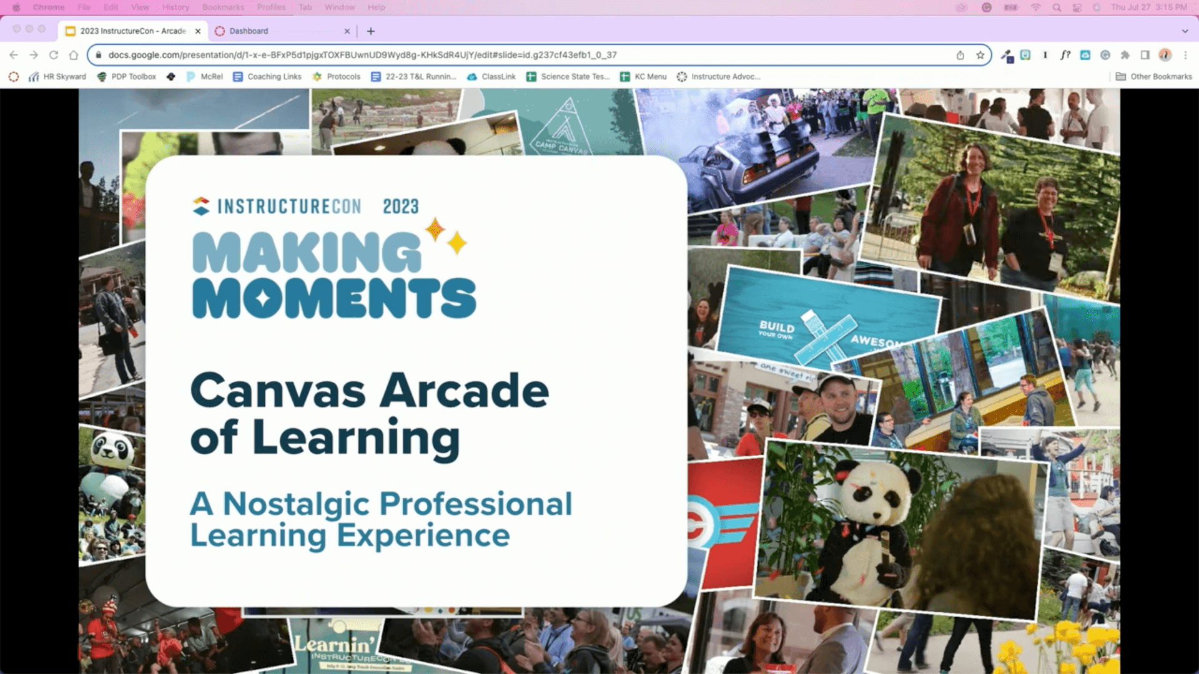Screen dimensions: 1199x674
Task: Toggle the bookmark star for this page
Action: [981, 55]
